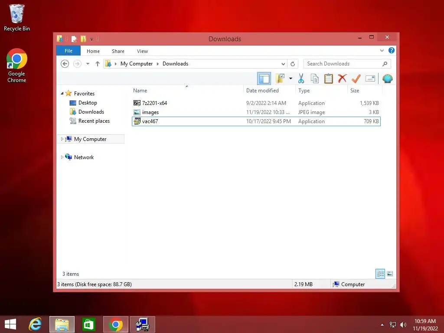Click File Explorer in the taskbar
Viewport: 444px width, 333px height.
coord(62,324)
